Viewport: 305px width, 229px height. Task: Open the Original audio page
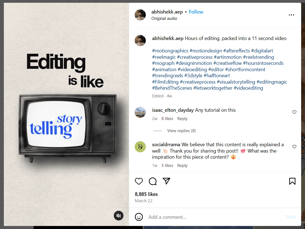coord(164,18)
